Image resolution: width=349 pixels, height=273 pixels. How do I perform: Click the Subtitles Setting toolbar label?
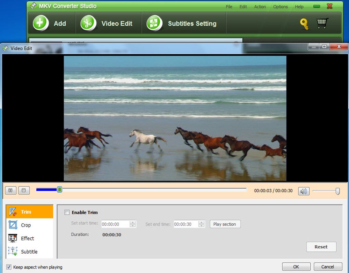point(192,24)
